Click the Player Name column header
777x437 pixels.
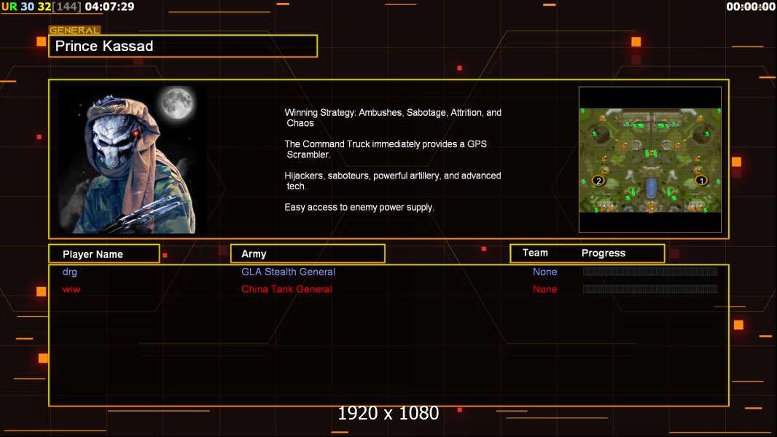tap(104, 254)
